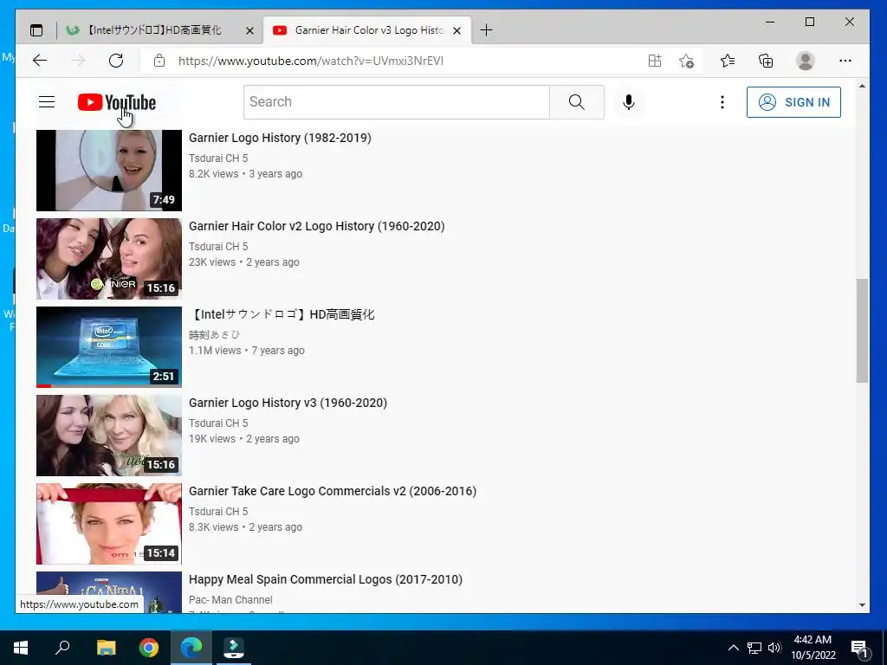Screen dimensions: 887x665
Task: Open Edge Settings and more menu
Action: click(x=845, y=61)
